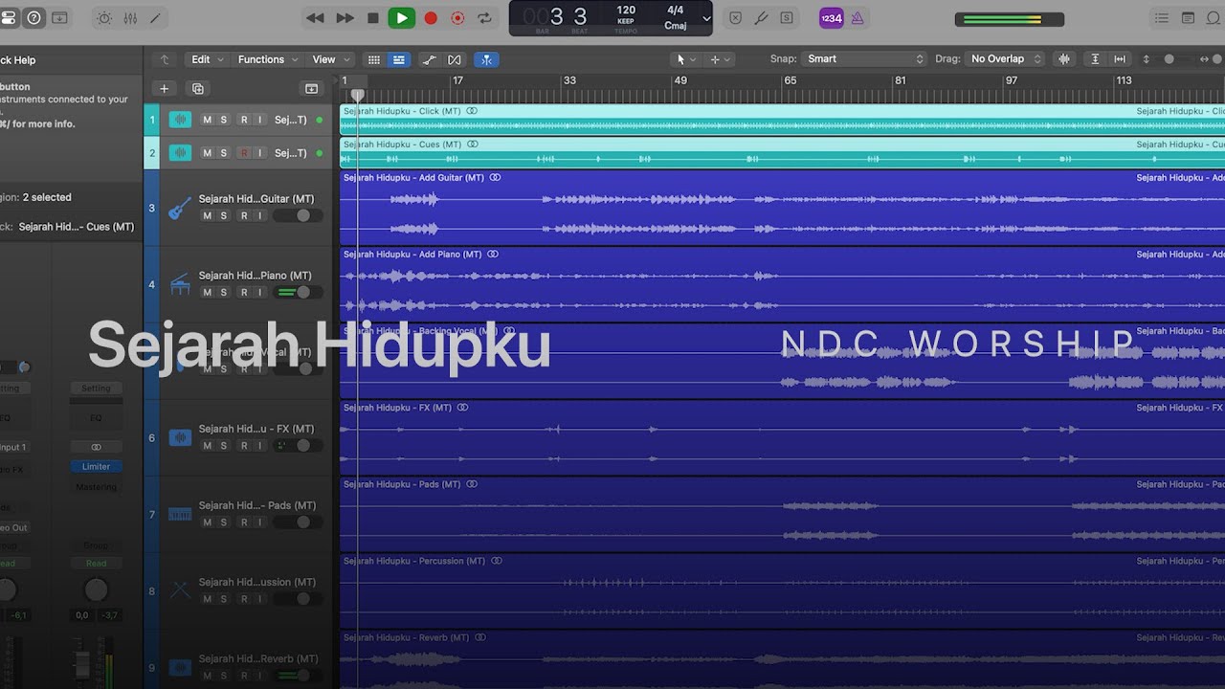
Task: Toggle the Solo button in the control bar
Action: point(787,17)
